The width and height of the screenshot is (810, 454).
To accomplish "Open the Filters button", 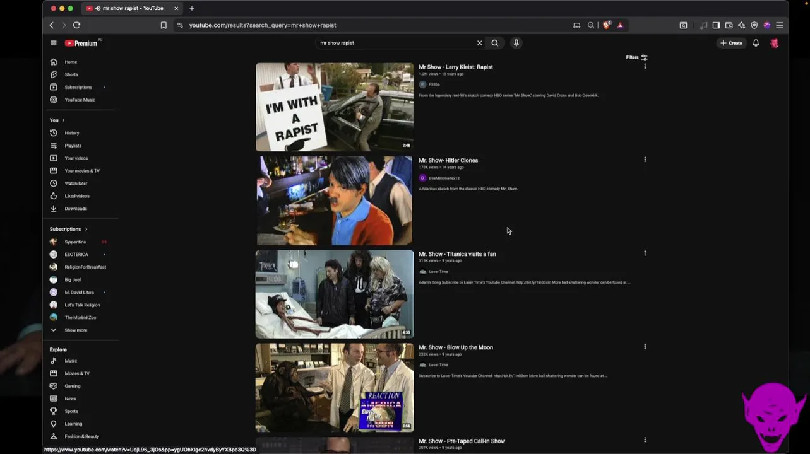I will point(636,57).
